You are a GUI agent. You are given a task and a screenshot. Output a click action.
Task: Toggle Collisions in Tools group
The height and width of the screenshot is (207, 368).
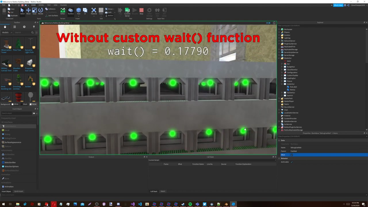[x=50, y=9]
